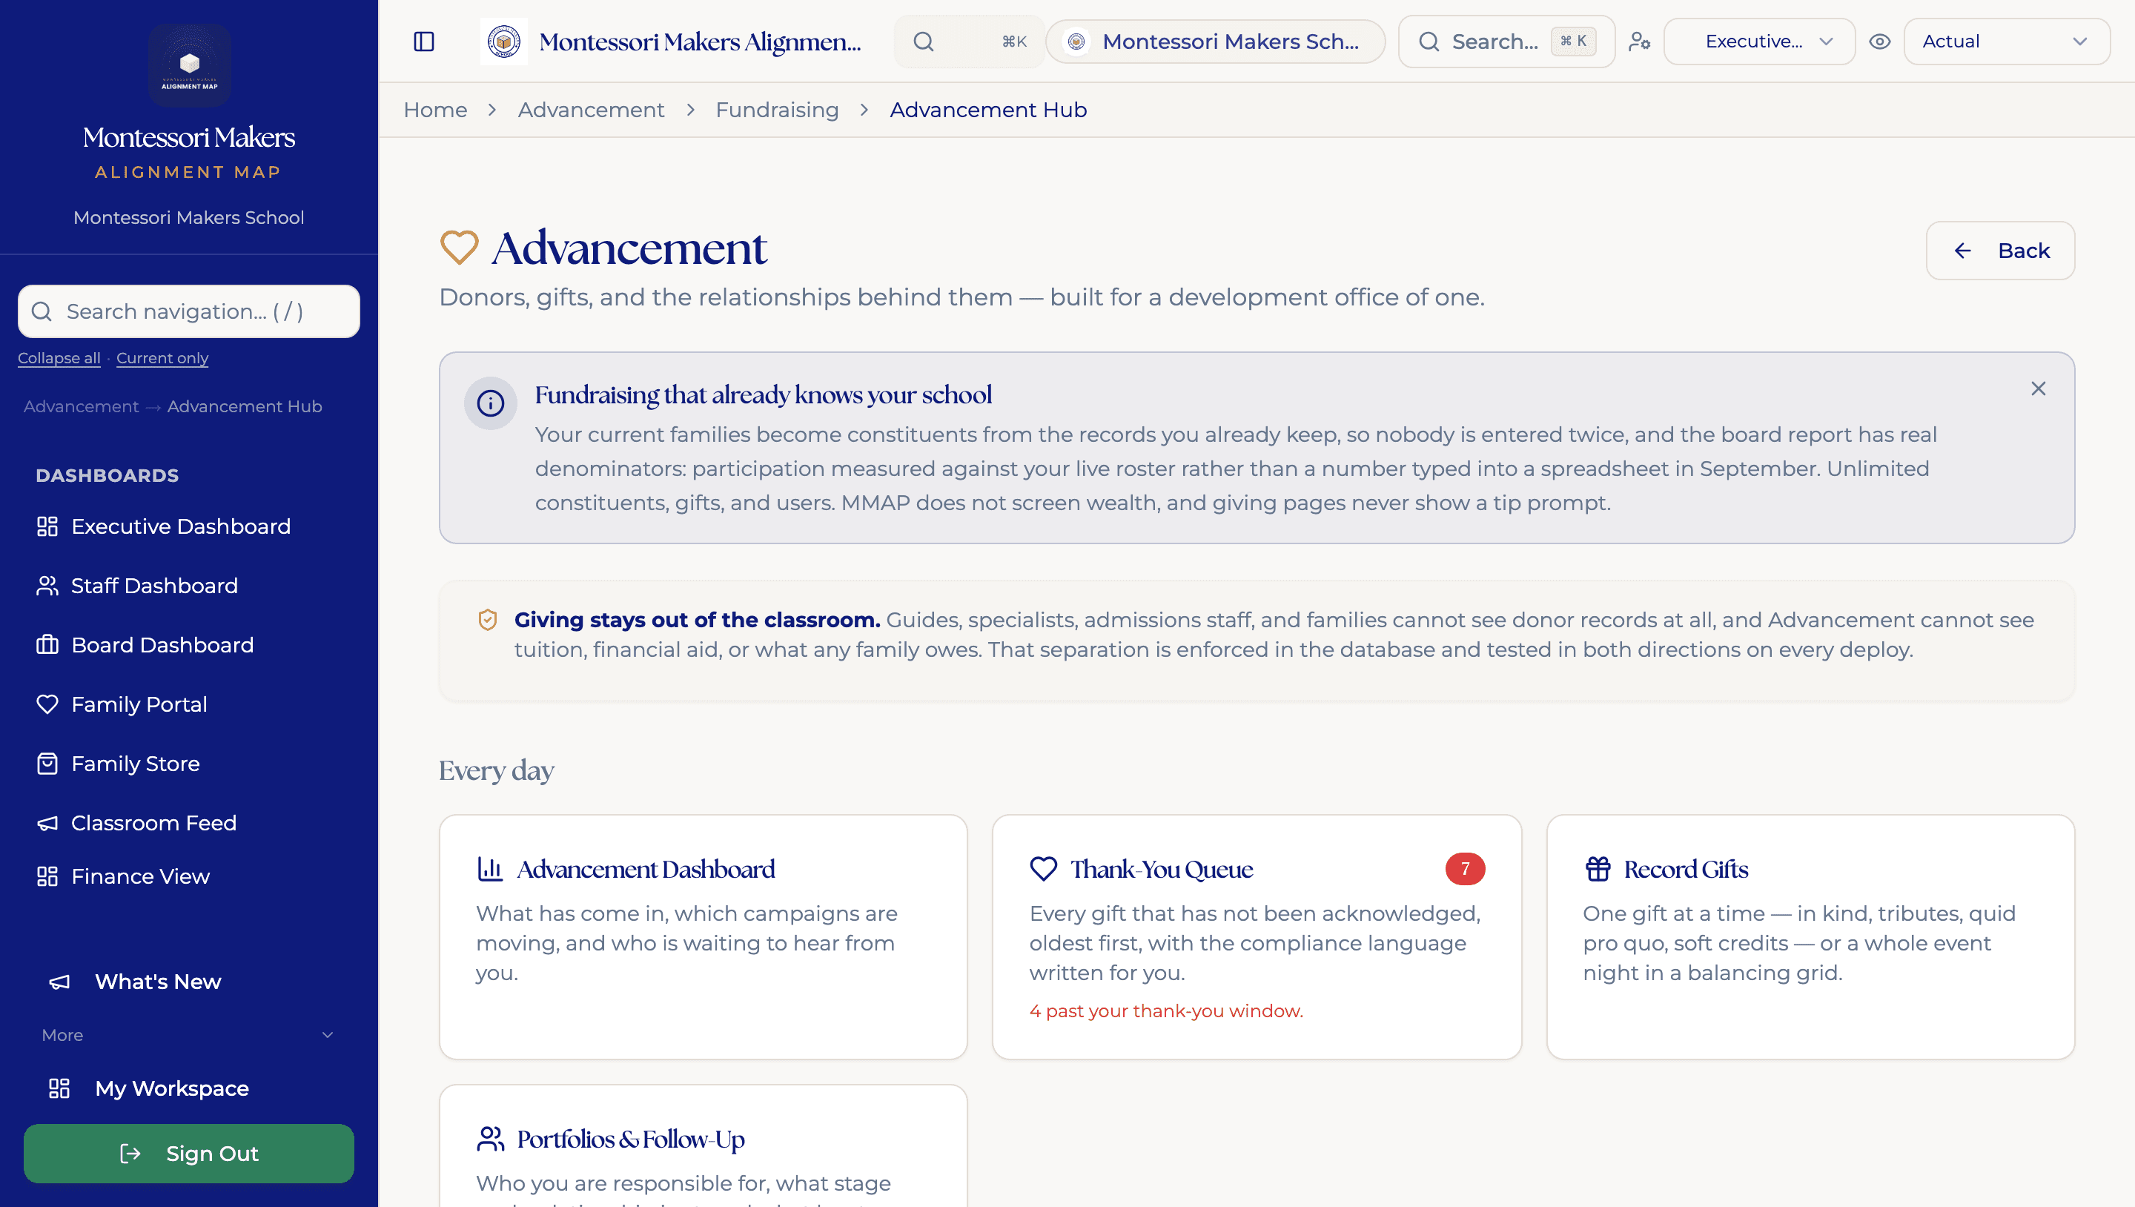Click the round seal logo in header
The height and width of the screenshot is (1207, 2135).
tap(503, 42)
